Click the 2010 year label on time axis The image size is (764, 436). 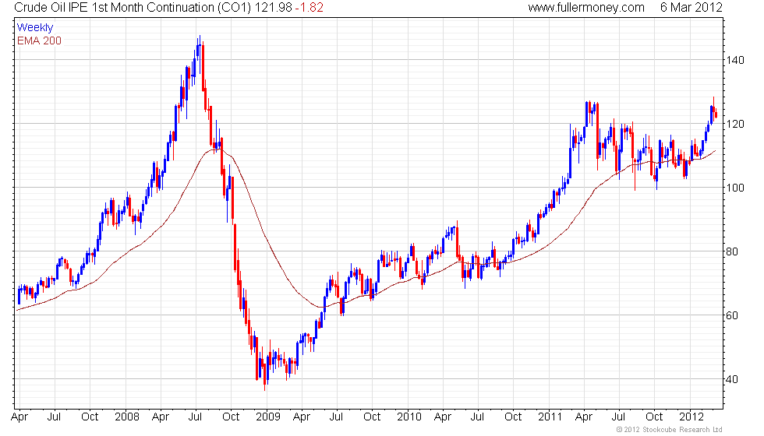(409, 417)
